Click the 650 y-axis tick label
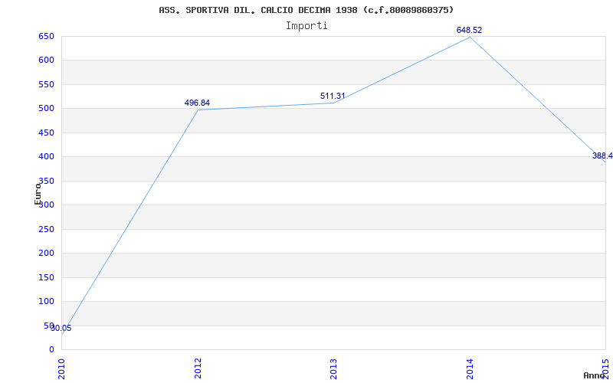Screen dimensions: 613x383 coord(46,36)
